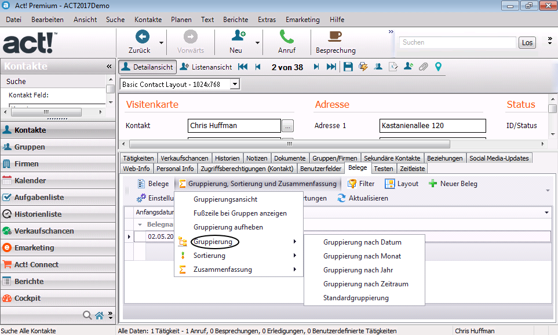This screenshot has width=558, height=335.
Task: Open Anfangsdatum column header dropdown arrow
Action: [546, 213]
